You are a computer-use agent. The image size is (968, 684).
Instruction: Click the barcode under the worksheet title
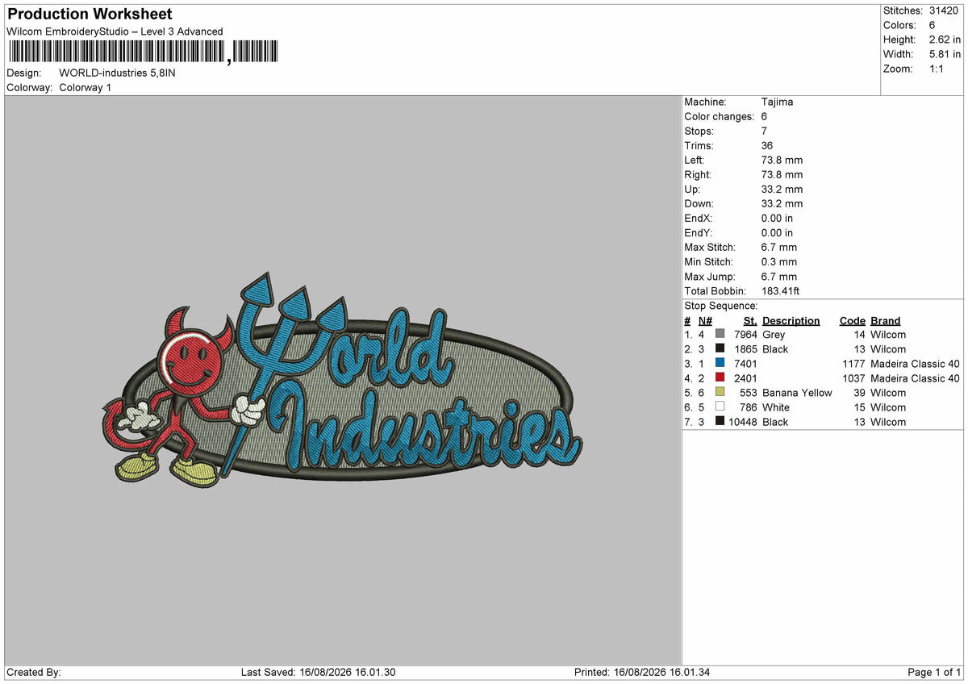(x=143, y=52)
